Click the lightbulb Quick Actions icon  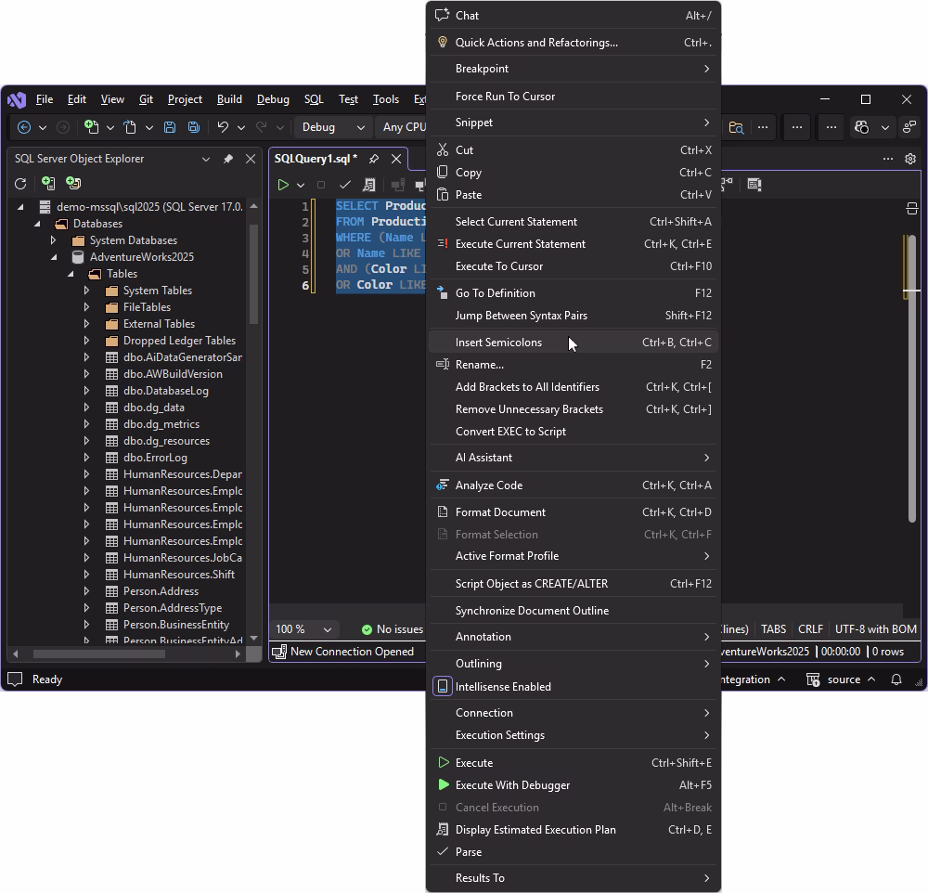[x=442, y=43]
